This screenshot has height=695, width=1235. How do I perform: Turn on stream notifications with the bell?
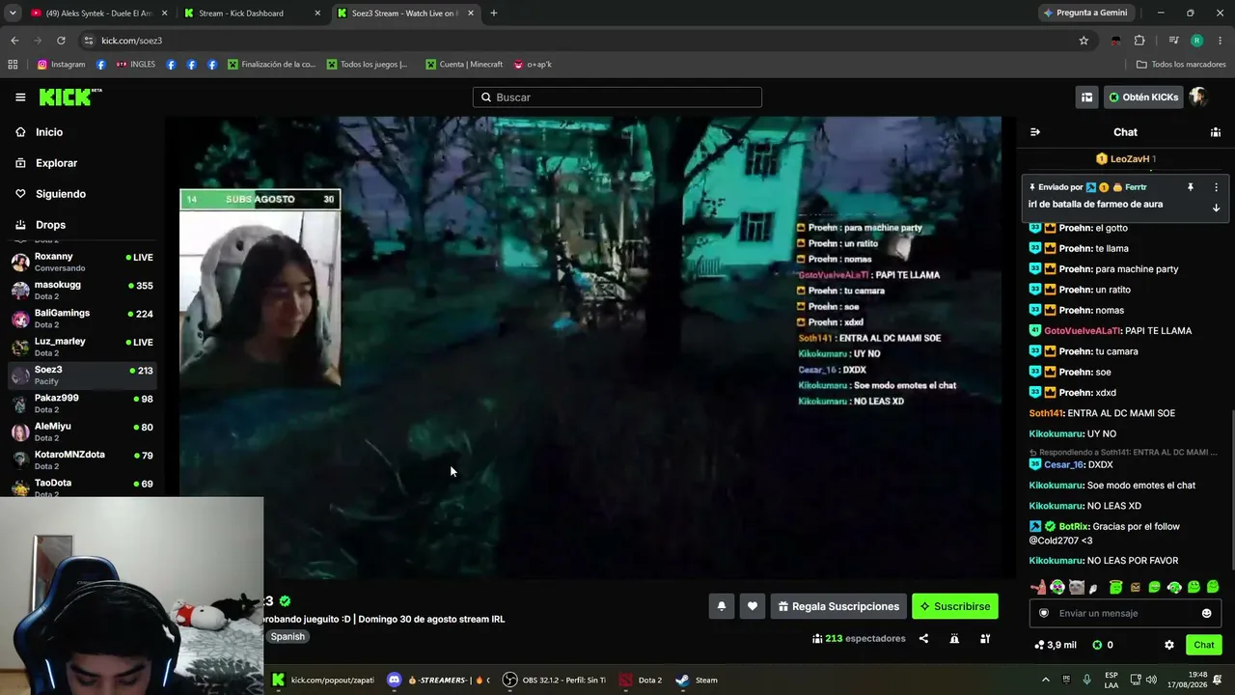(721, 606)
